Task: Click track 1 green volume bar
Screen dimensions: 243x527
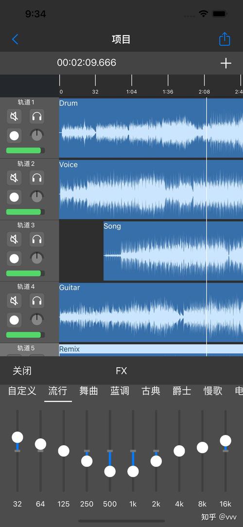Action: [25, 150]
